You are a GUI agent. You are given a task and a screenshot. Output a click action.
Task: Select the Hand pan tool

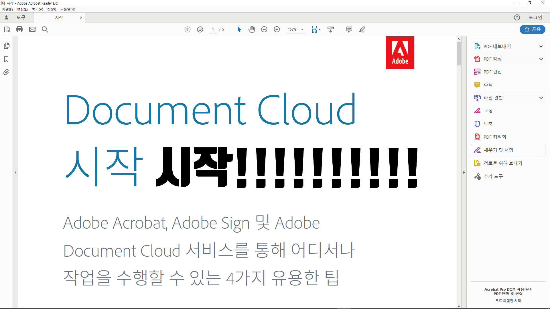[x=252, y=29]
